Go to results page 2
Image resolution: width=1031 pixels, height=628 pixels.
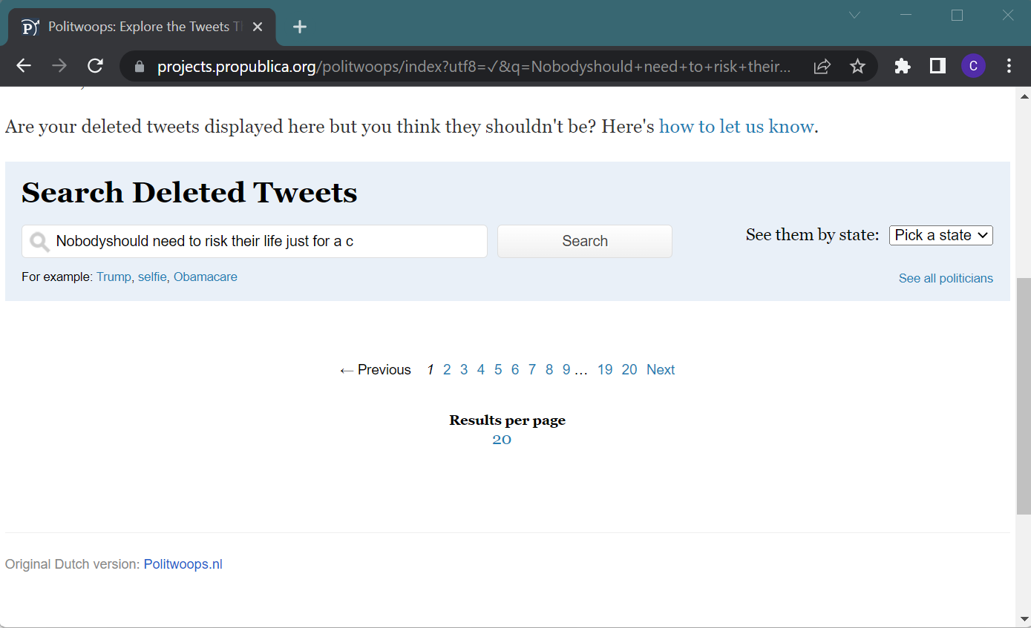click(x=447, y=370)
